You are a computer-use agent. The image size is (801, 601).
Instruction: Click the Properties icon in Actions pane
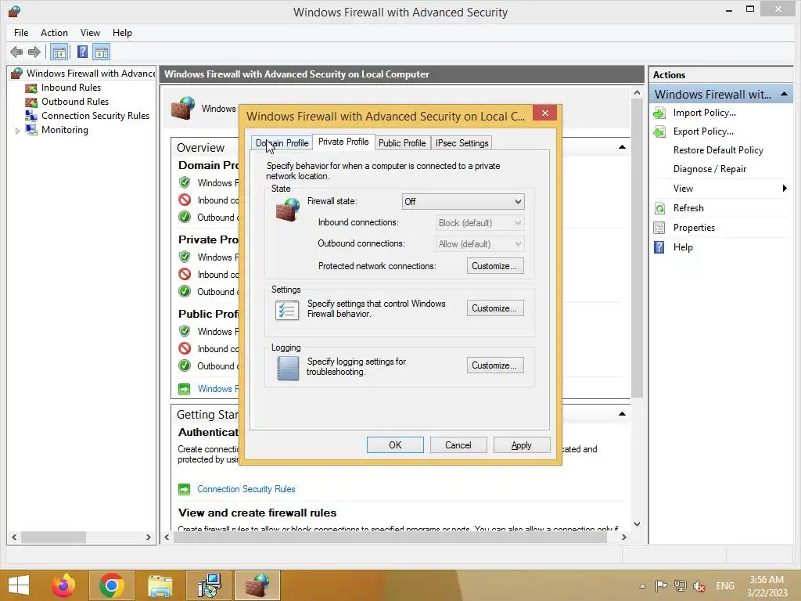[659, 228]
